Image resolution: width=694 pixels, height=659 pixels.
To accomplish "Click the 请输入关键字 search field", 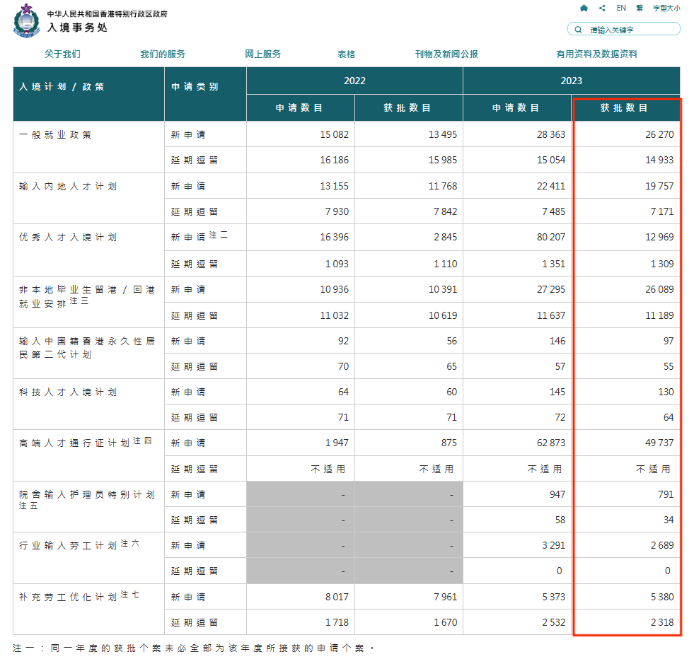I will pos(624,29).
